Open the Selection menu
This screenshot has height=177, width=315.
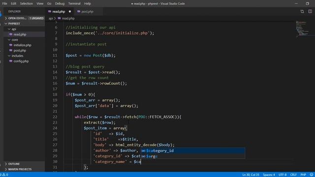(26, 3)
